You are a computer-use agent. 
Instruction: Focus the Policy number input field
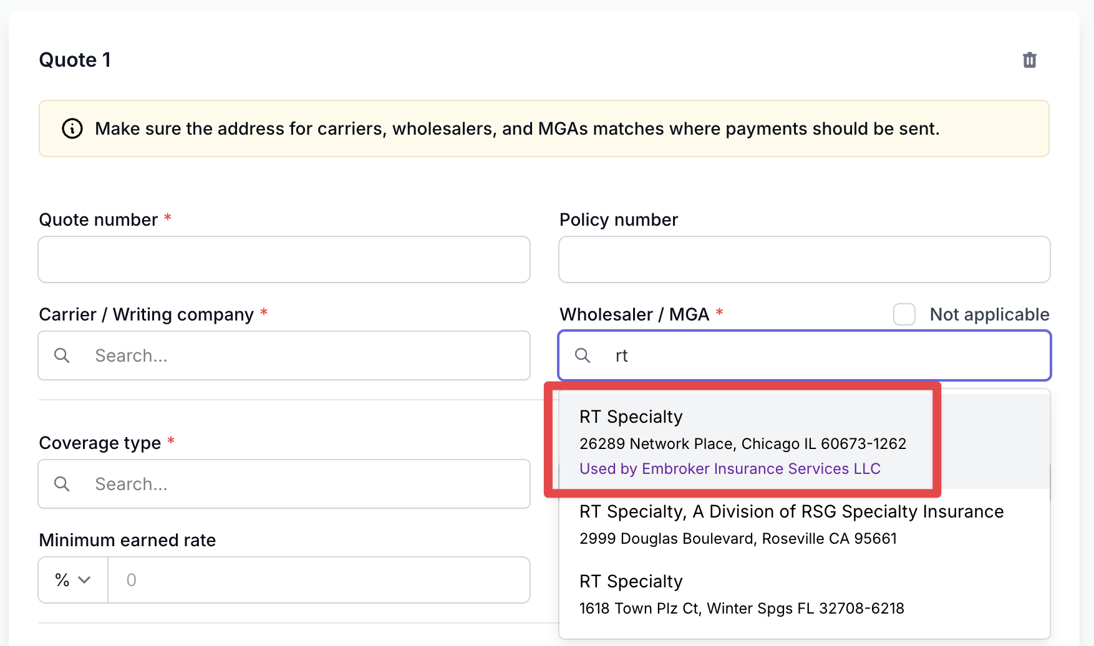pyautogui.click(x=805, y=259)
